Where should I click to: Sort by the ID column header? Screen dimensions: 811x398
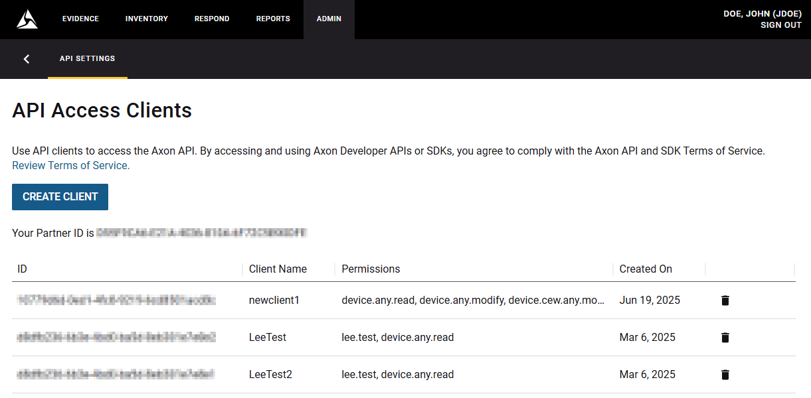(x=22, y=269)
